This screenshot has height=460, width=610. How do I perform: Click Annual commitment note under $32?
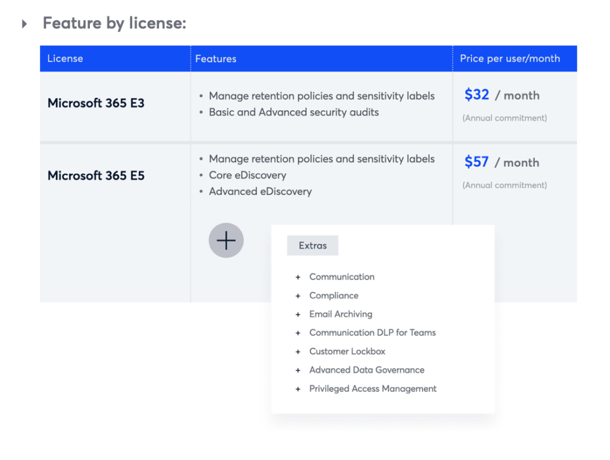coord(505,118)
